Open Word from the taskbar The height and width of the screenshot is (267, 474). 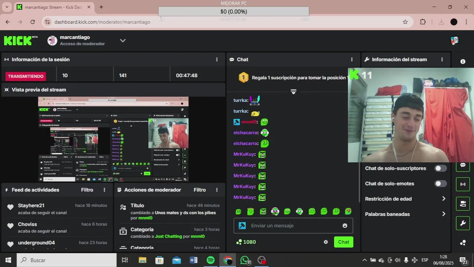[x=194, y=260]
